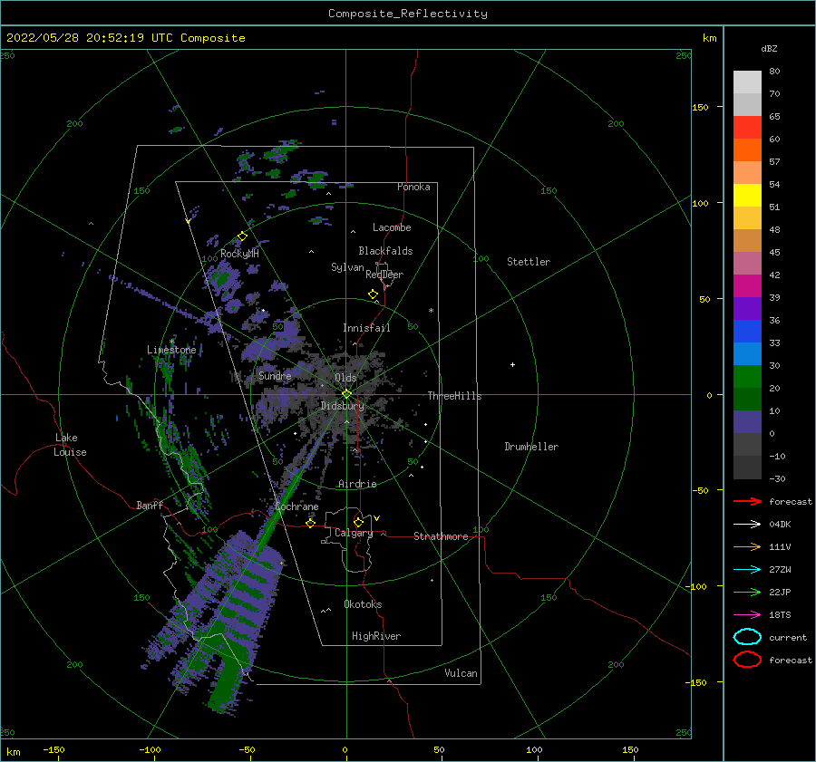
Task: Click the white asterisk east of RedDeer
Action: coord(431,311)
